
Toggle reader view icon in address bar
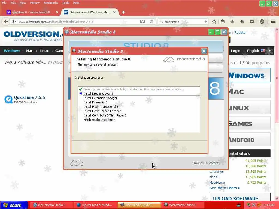coord(142,21)
